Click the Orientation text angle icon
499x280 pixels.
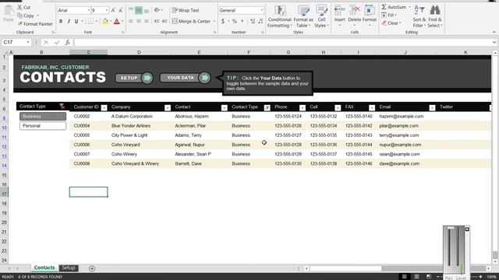(157, 10)
